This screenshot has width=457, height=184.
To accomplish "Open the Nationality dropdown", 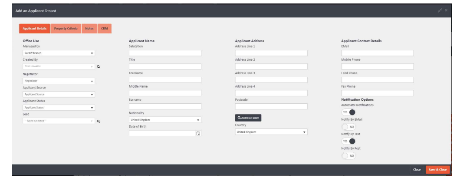I will pos(164,120).
